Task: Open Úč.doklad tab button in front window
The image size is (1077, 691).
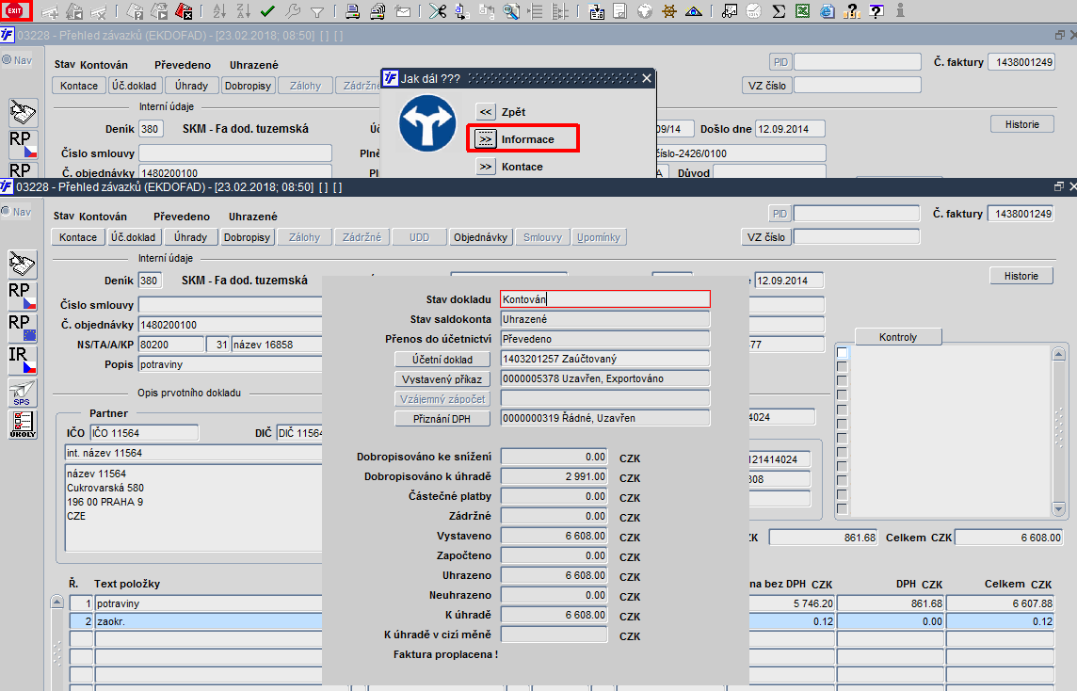Action: pyautogui.click(x=134, y=237)
